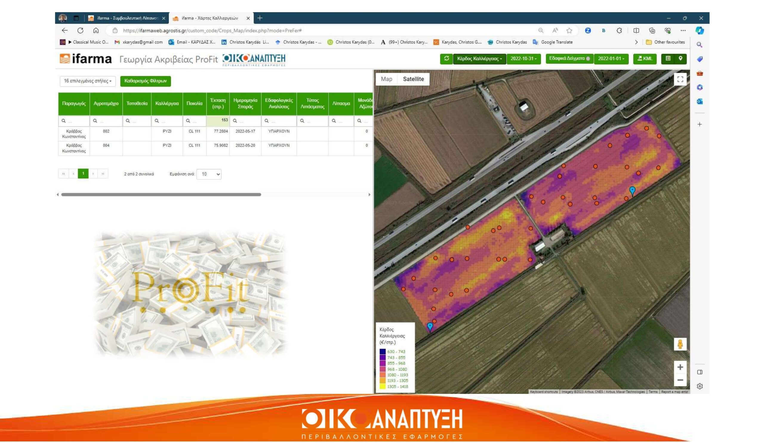The height and width of the screenshot is (443, 764).
Task: Toggle the table view icon
Action: (x=668, y=59)
